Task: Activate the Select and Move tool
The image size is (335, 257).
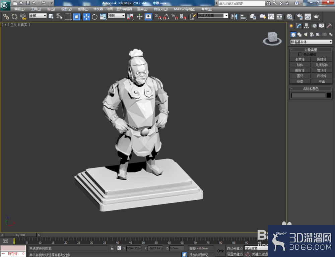Action: (86, 17)
